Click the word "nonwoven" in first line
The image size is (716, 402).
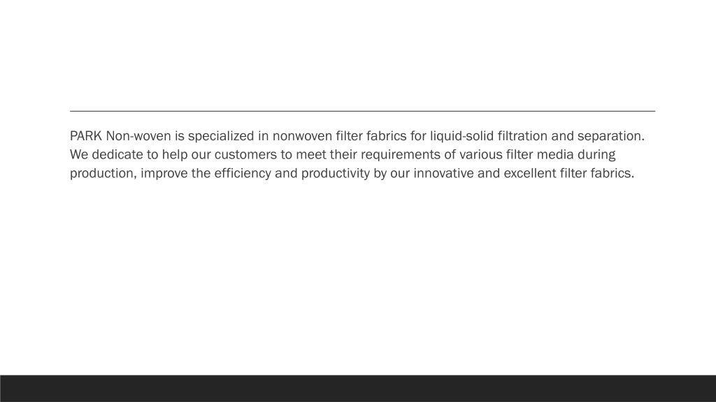tap(302, 136)
